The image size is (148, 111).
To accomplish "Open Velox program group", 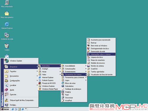I will [x=50, y=75].
